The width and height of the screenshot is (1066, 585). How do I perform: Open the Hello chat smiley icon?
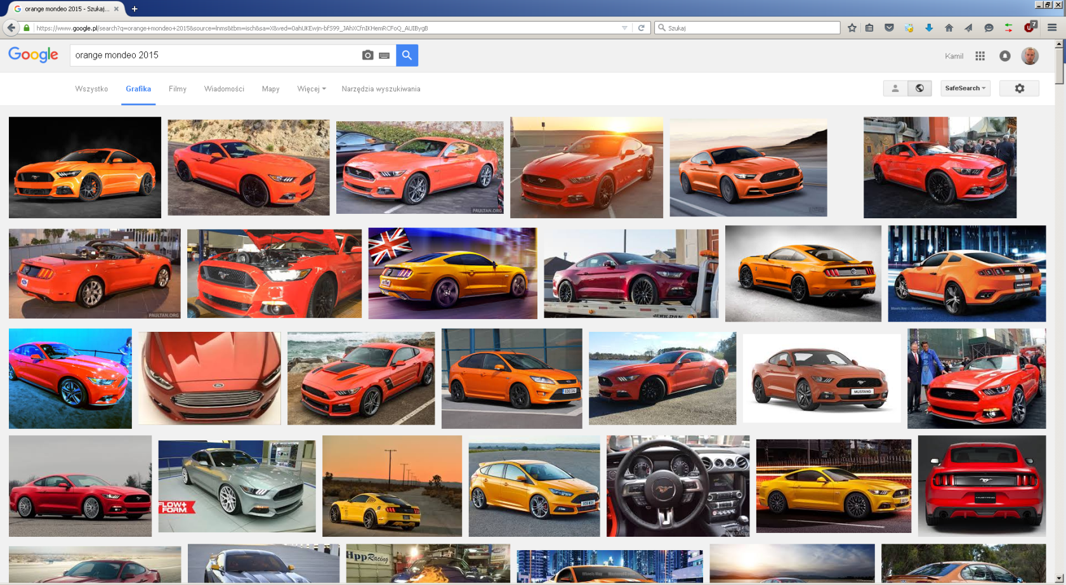[x=989, y=28]
